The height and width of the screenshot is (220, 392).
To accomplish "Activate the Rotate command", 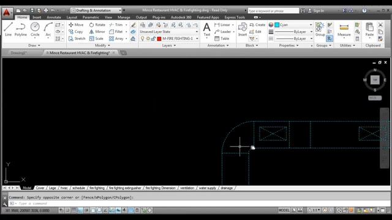I will tap(97, 24).
